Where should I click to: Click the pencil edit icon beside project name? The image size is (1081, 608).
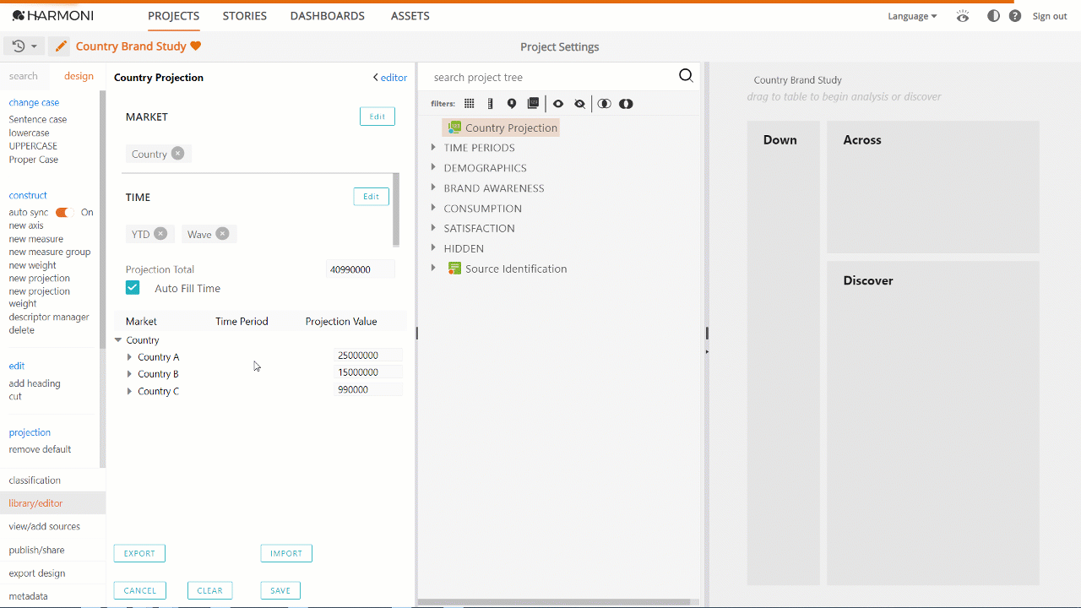click(x=61, y=46)
